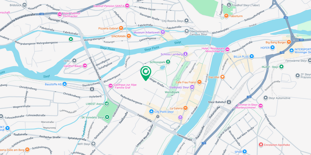This screenshot has height=155, width=311.
Task: Open the Big Bang Burger icon
Action: [289, 42]
